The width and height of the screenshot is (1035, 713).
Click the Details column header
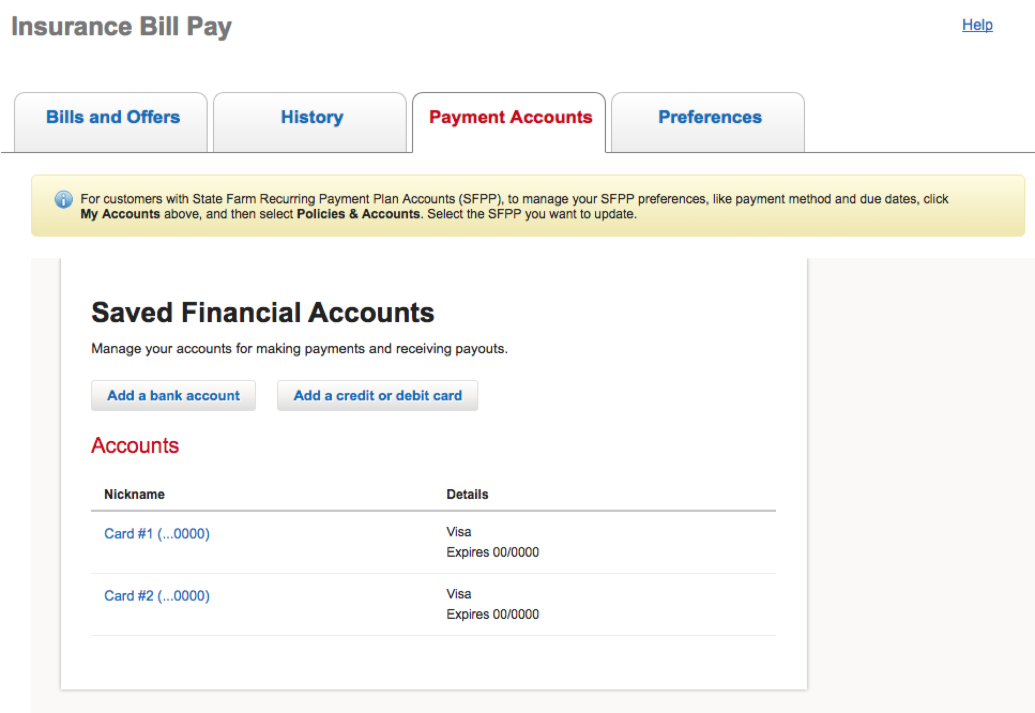coord(467,494)
